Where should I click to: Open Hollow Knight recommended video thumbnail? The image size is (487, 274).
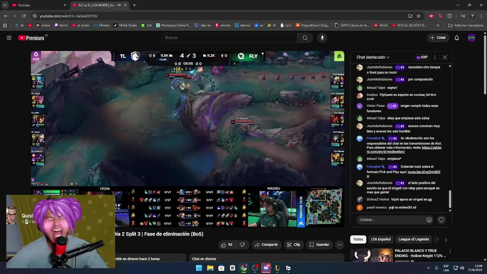371,255
